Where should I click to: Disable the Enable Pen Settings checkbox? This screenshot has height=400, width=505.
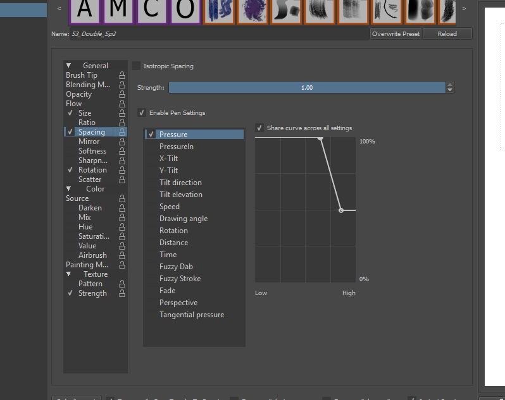coord(142,113)
